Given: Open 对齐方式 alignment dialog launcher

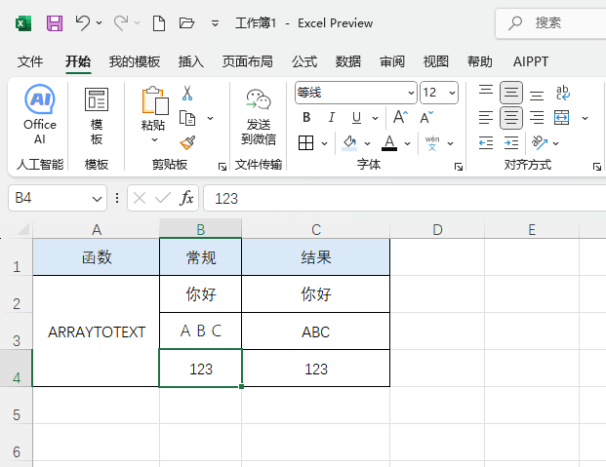Looking at the screenshot, I should pos(597,167).
